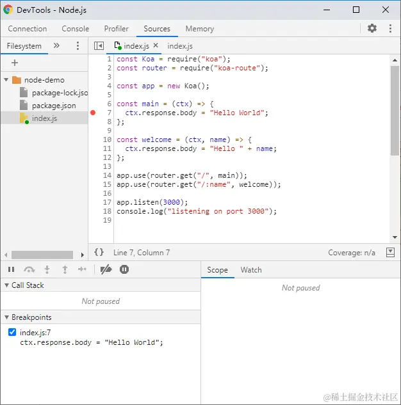The image size is (401, 405).
Task: Open the Sources tab
Action: click(157, 29)
